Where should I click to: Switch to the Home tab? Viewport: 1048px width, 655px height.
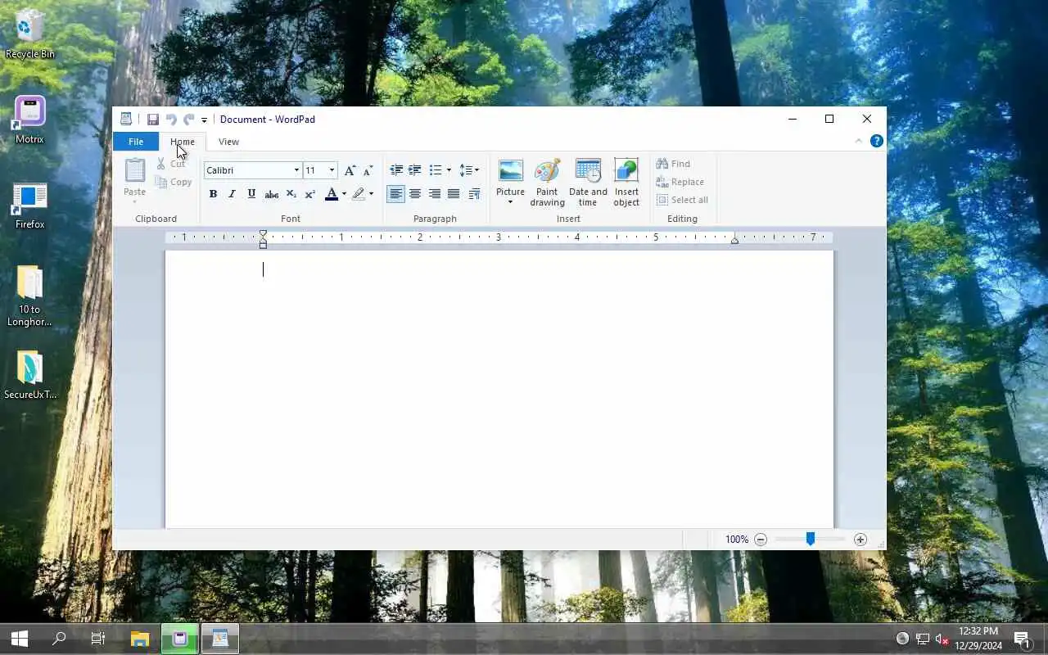pos(183,142)
